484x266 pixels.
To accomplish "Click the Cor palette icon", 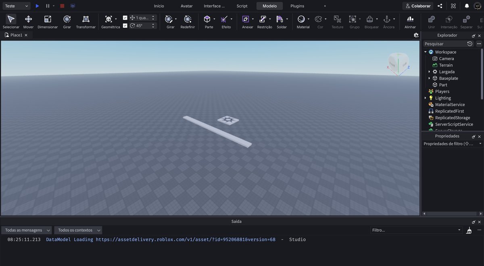I will 318,19.
